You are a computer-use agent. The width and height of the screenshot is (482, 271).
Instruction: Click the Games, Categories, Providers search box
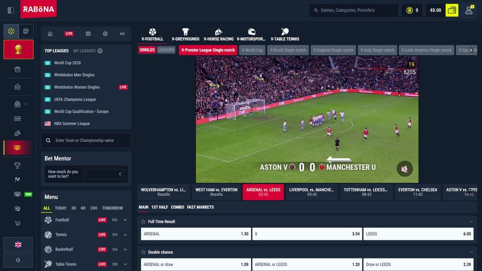tap(353, 10)
